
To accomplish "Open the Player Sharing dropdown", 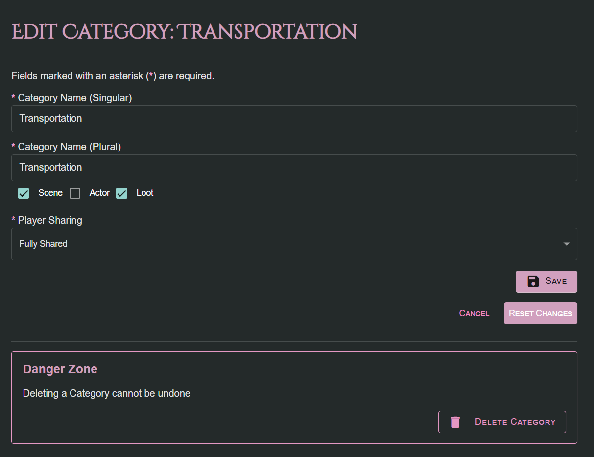I will [294, 244].
